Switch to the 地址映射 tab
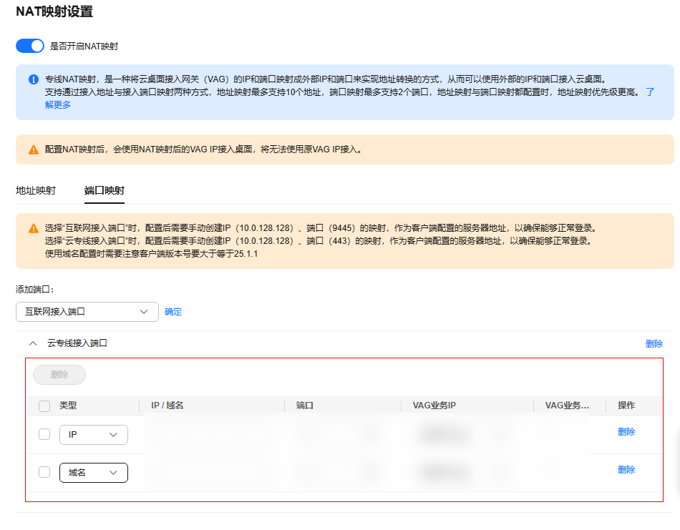680x530 pixels. coord(36,190)
